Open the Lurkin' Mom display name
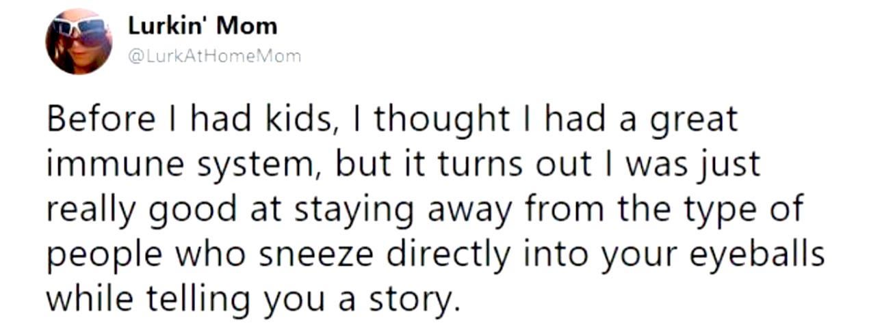 (203, 26)
